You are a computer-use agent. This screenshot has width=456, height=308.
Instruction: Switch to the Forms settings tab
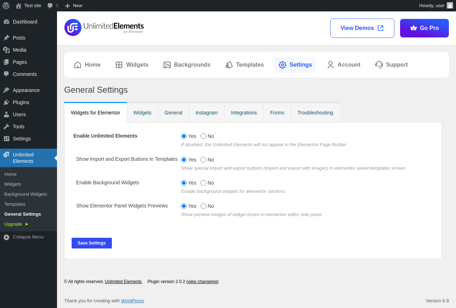277,113
